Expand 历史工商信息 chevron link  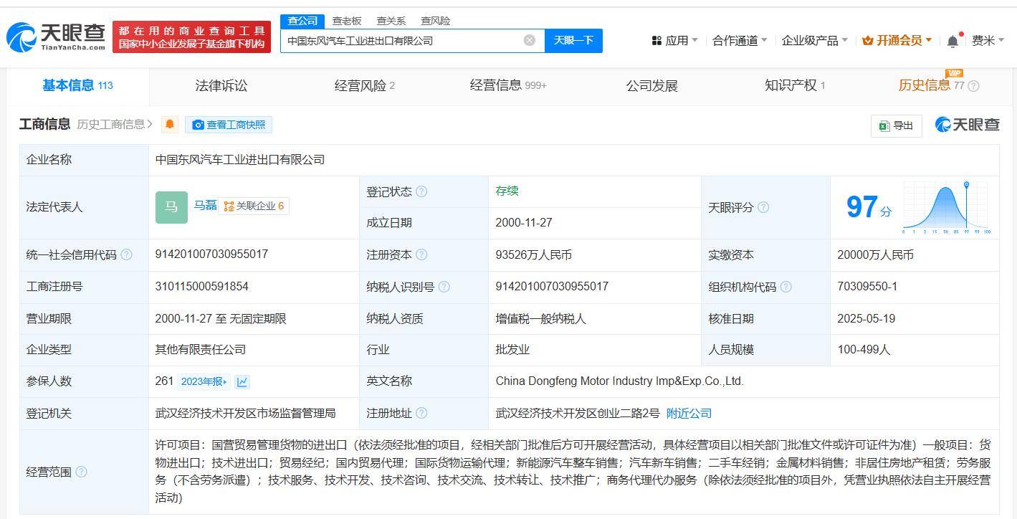click(115, 124)
